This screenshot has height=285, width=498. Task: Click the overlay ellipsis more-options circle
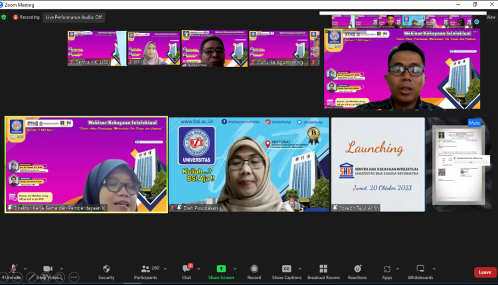[x=74, y=277]
